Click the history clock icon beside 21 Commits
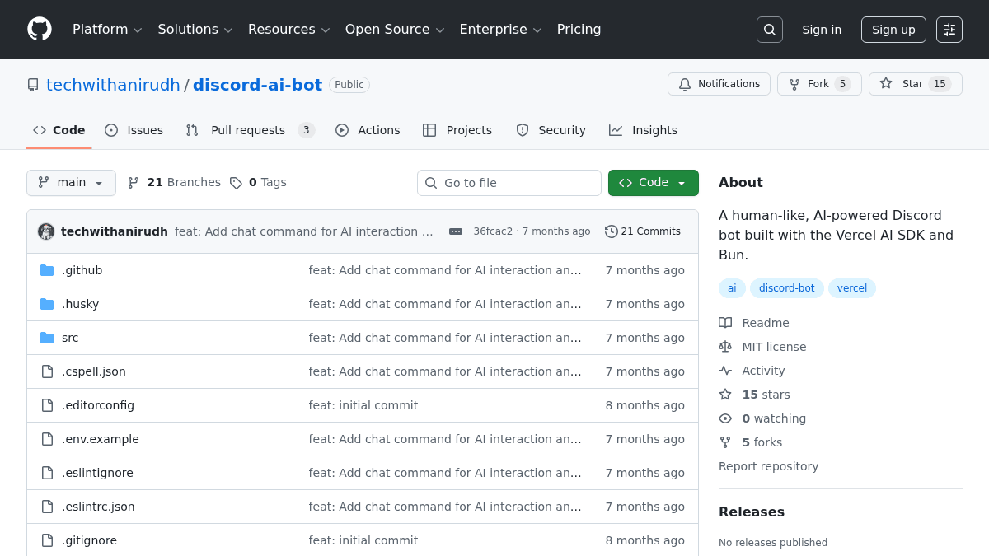The width and height of the screenshot is (989, 556). [612, 231]
